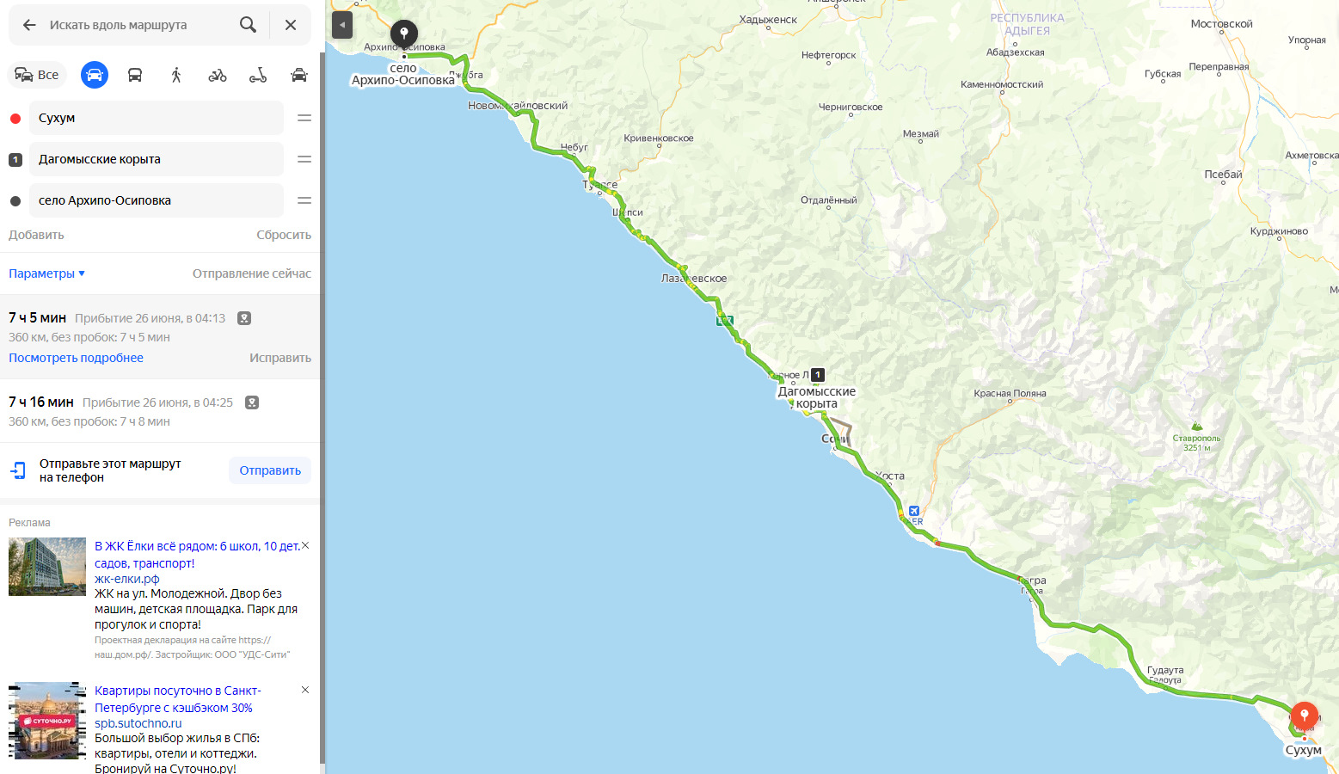
Task: Click the Гудаута map label
Action: pos(1165,670)
